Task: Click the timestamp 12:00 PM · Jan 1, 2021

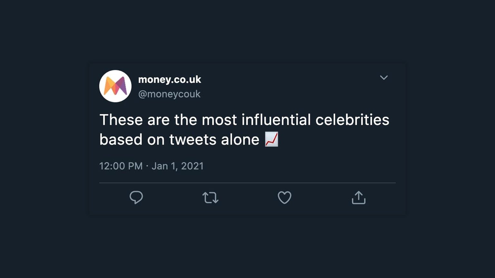Action: pyautogui.click(x=151, y=166)
